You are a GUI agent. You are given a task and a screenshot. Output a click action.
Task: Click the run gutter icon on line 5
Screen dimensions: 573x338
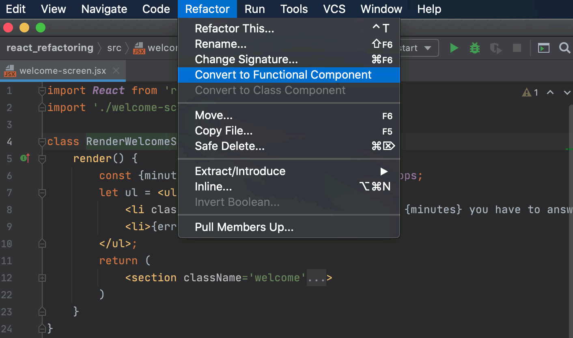[x=24, y=158]
